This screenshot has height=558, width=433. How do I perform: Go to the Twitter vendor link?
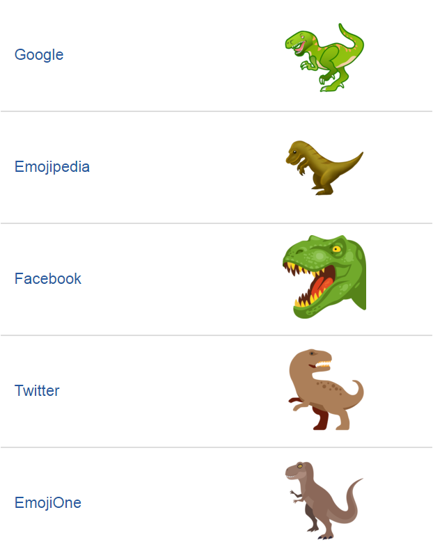tap(37, 391)
